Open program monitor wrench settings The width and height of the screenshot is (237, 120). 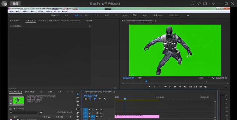point(213,78)
